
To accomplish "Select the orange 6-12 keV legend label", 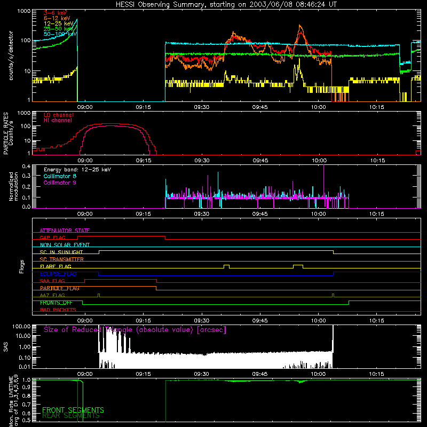I will (x=57, y=18).
